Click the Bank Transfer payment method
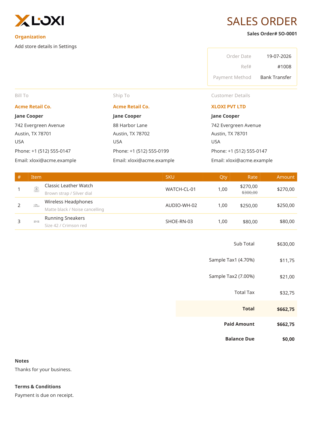 276,77
